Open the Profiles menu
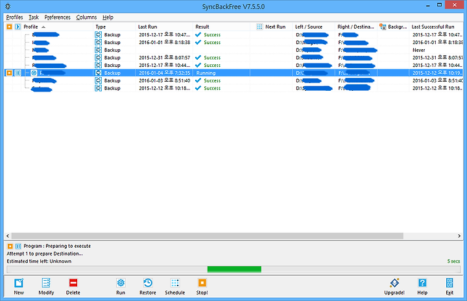Image resolution: width=467 pixels, height=301 pixels. pos(14,18)
